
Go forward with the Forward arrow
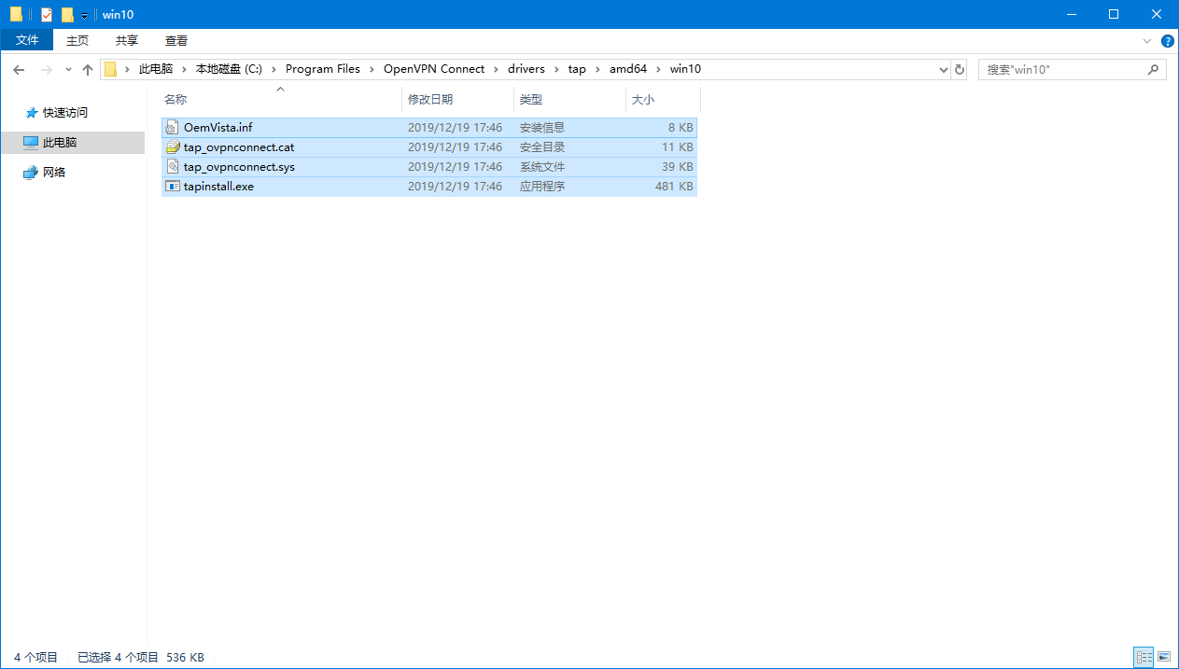pos(46,69)
